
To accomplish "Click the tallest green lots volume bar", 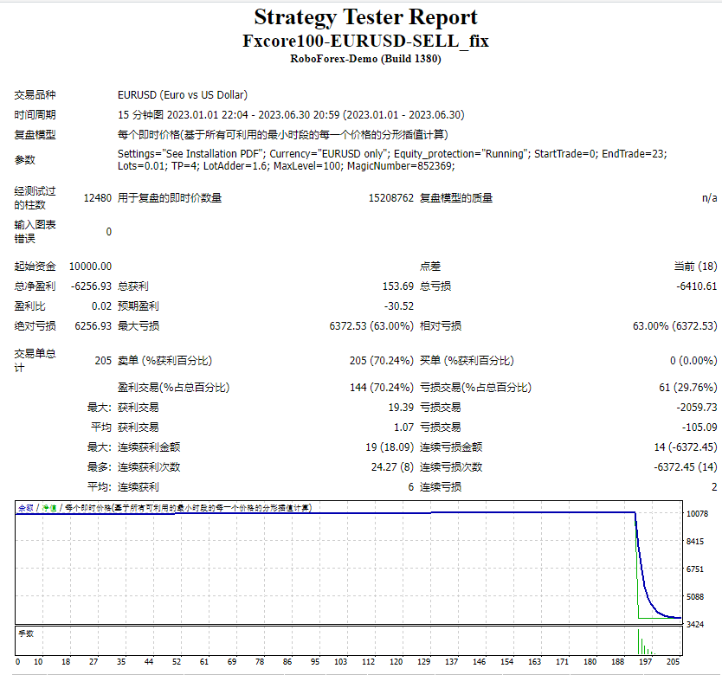I will point(639,641).
